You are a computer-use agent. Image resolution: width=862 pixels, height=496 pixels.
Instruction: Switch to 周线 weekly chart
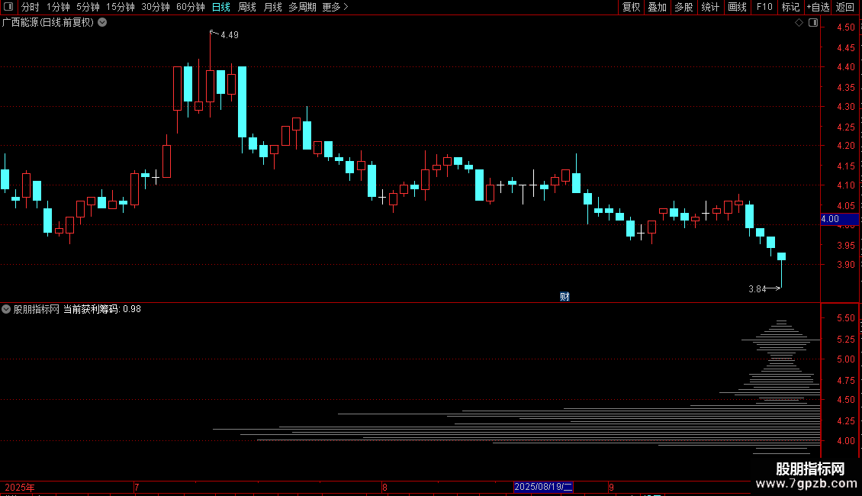coord(247,7)
